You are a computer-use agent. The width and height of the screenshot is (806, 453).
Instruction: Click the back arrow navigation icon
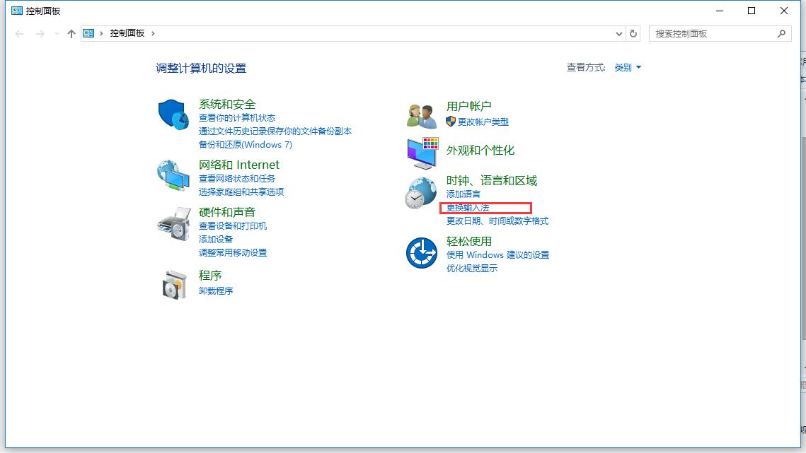pyautogui.click(x=20, y=34)
